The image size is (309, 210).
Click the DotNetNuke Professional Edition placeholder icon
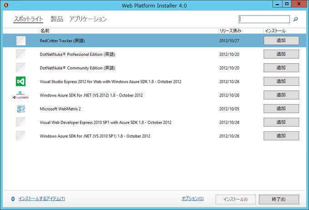(21, 54)
